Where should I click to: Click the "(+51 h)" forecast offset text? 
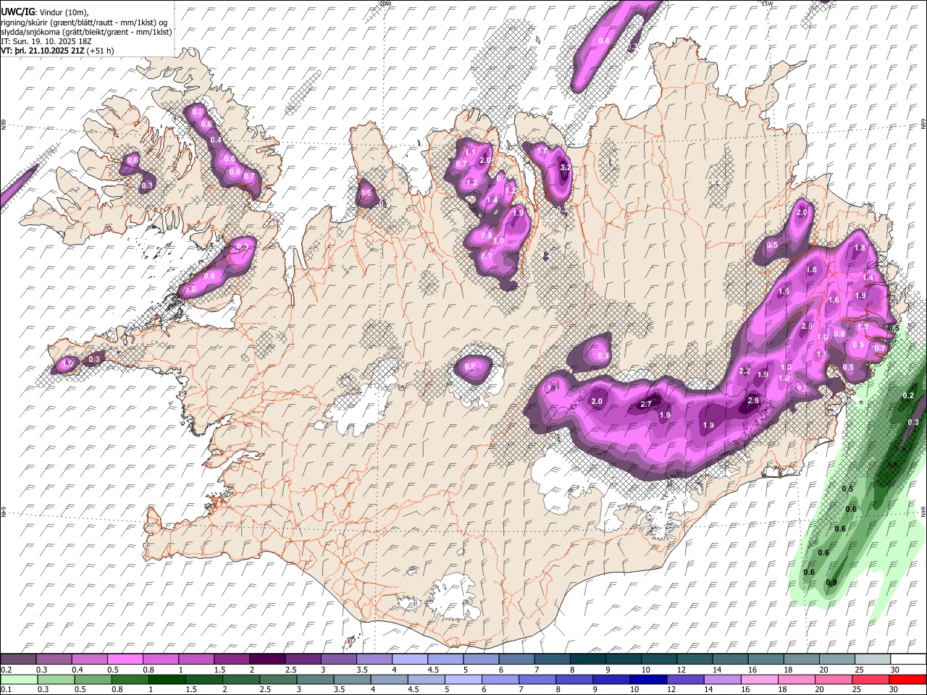(x=100, y=51)
